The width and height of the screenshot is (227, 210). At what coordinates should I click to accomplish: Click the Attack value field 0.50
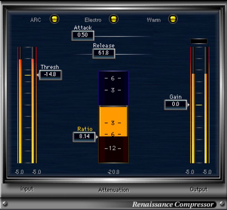[x=83, y=36]
